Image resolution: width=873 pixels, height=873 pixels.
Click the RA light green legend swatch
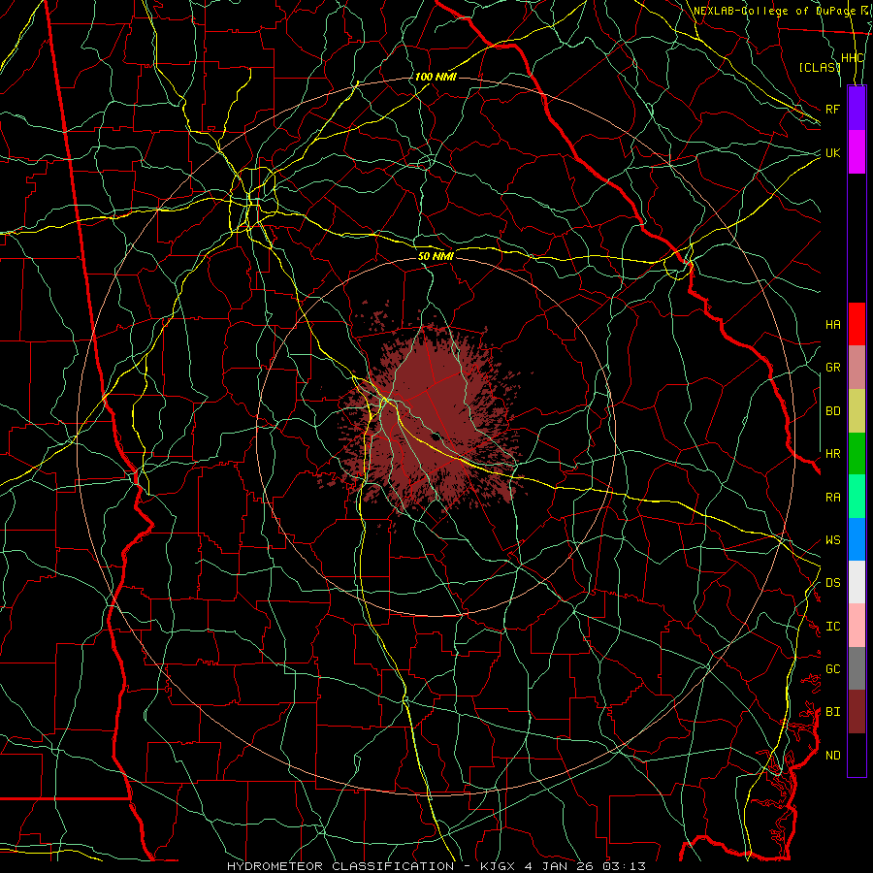857,497
